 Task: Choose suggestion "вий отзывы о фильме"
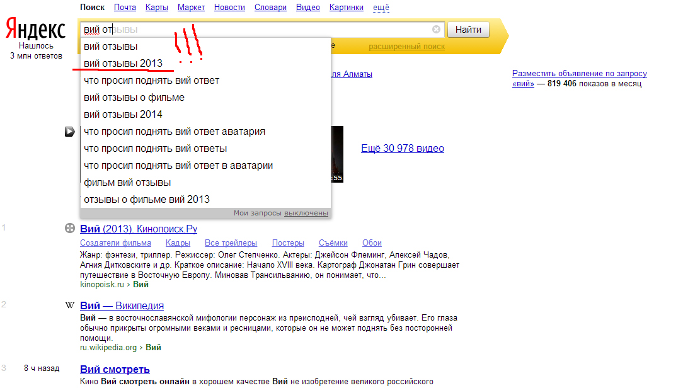pyautogui.click(x=205, y=98)
